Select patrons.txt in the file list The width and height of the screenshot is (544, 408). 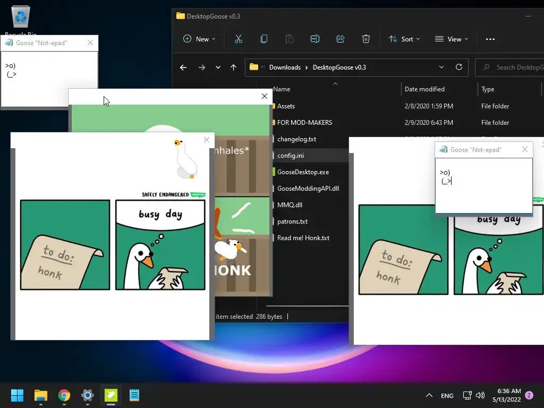(292, 222)
